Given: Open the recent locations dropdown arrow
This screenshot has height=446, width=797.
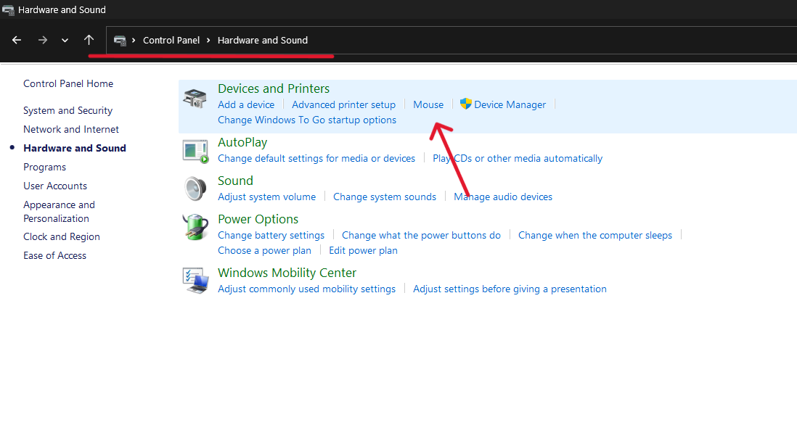Looking at the screenshot, I should [x=65, y=41].
